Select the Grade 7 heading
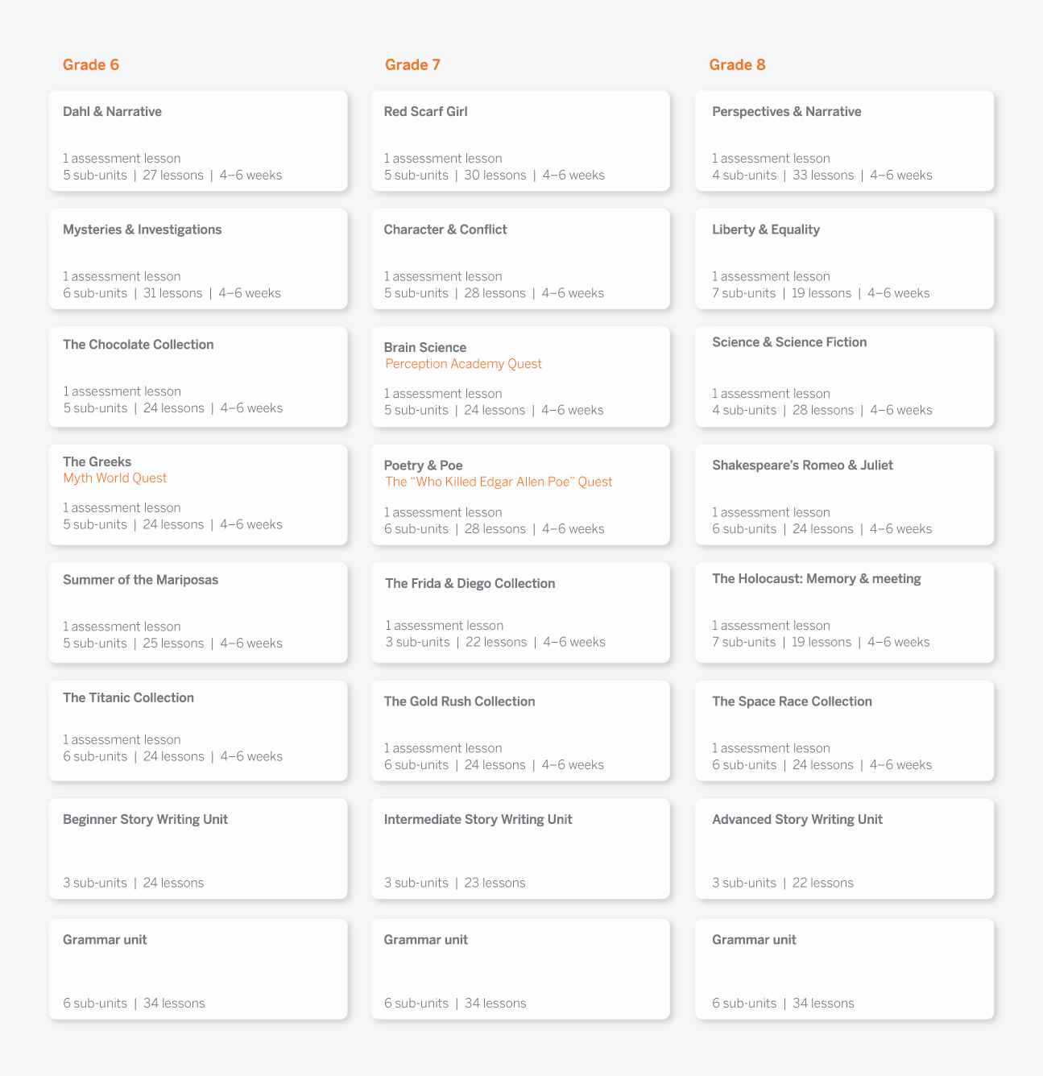Viewport: 1043px width, 1076px height. [412, 64]
